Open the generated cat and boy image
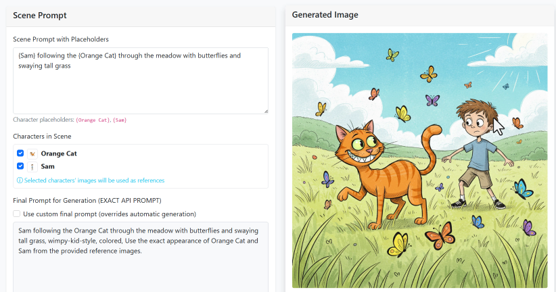The width and height of the screenshot is (556, 292). (419, 161)
